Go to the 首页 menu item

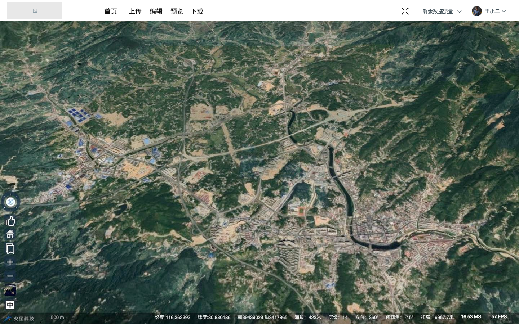tap(111, 12)
